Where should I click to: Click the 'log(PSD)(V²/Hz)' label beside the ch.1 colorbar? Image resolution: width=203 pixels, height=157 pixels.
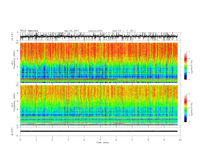[x=192, y=67]
